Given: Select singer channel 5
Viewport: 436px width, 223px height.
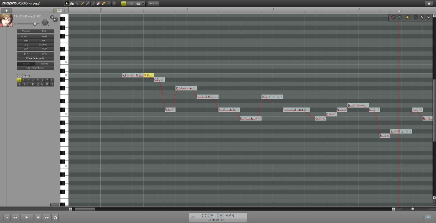Looking at the screenshot, I should click(x=37, y=80).
